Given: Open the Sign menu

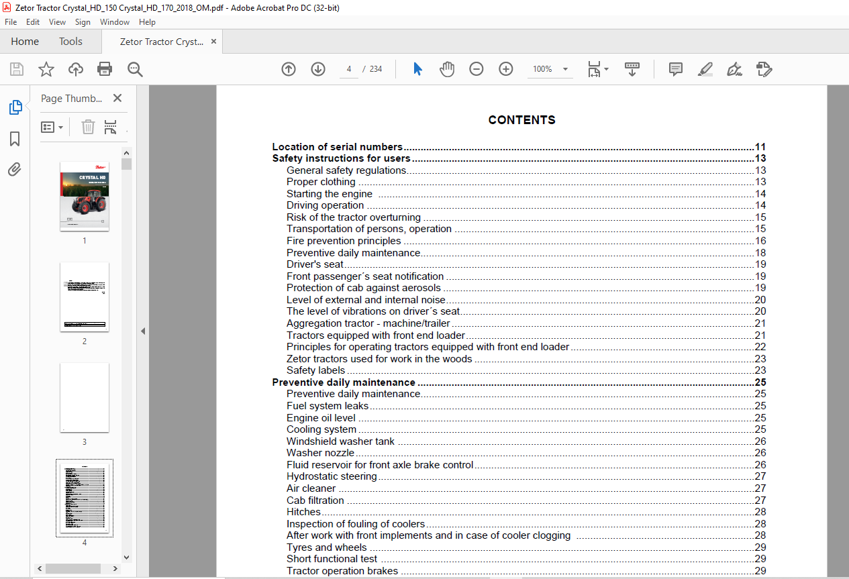Looking at the screenshot, I should tap(83, 22).
